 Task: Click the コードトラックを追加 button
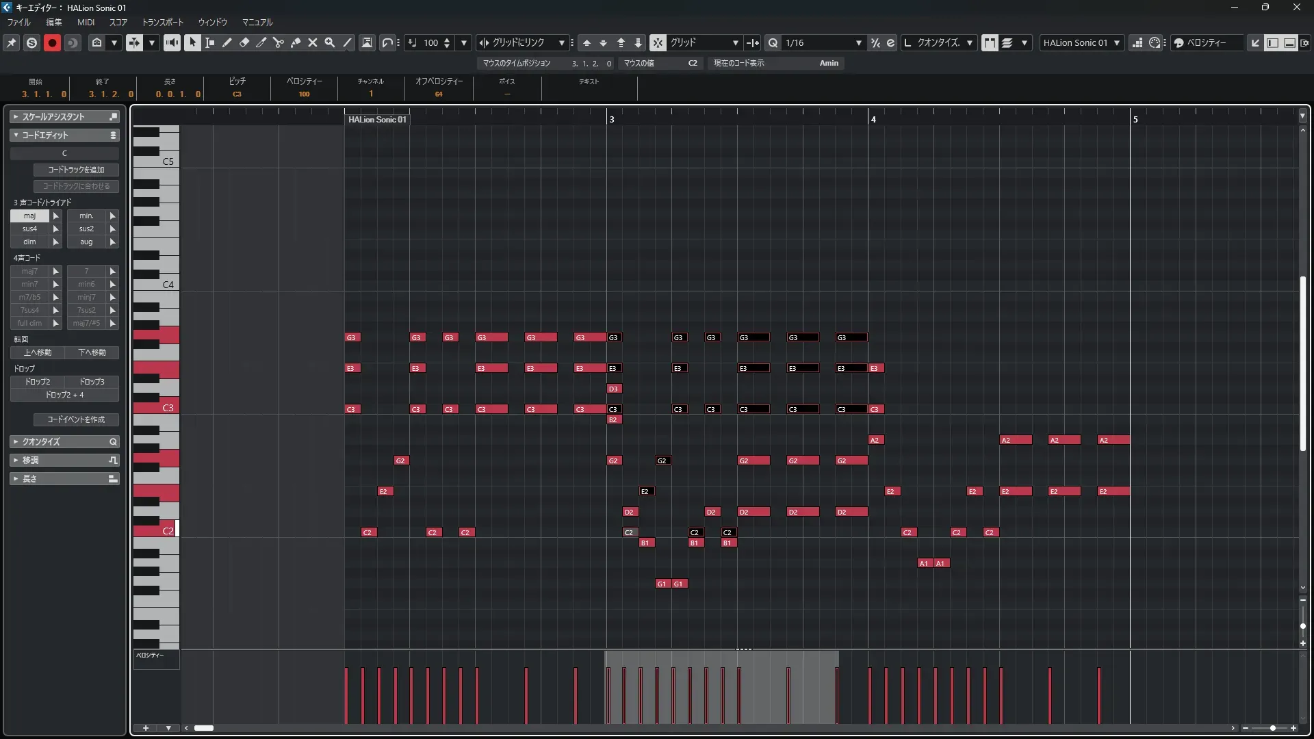pos(76,170)
